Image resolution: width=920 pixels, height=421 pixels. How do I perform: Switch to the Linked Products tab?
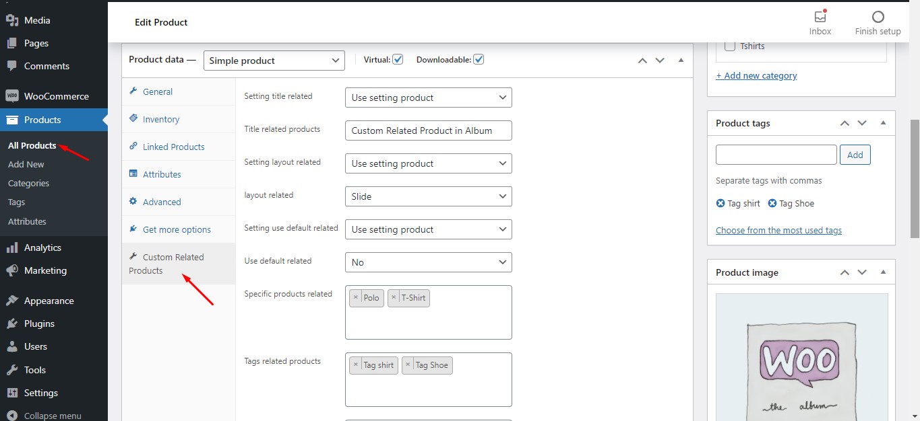pyautogui.click(x=173, y=147)
